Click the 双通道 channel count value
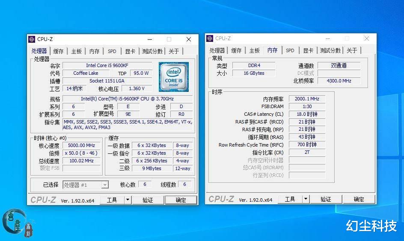This screenshot has height=241, width=404. [339, 65]
